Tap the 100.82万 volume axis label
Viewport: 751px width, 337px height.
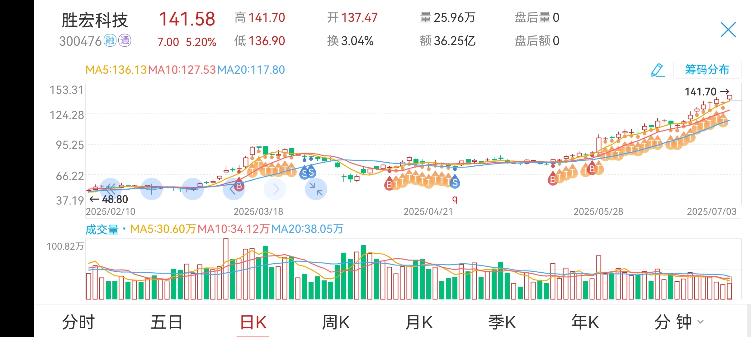tap(65, 247)
